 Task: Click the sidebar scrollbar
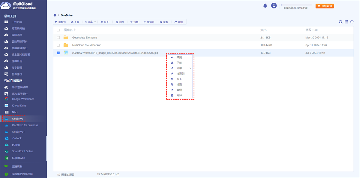pos(46,148)
